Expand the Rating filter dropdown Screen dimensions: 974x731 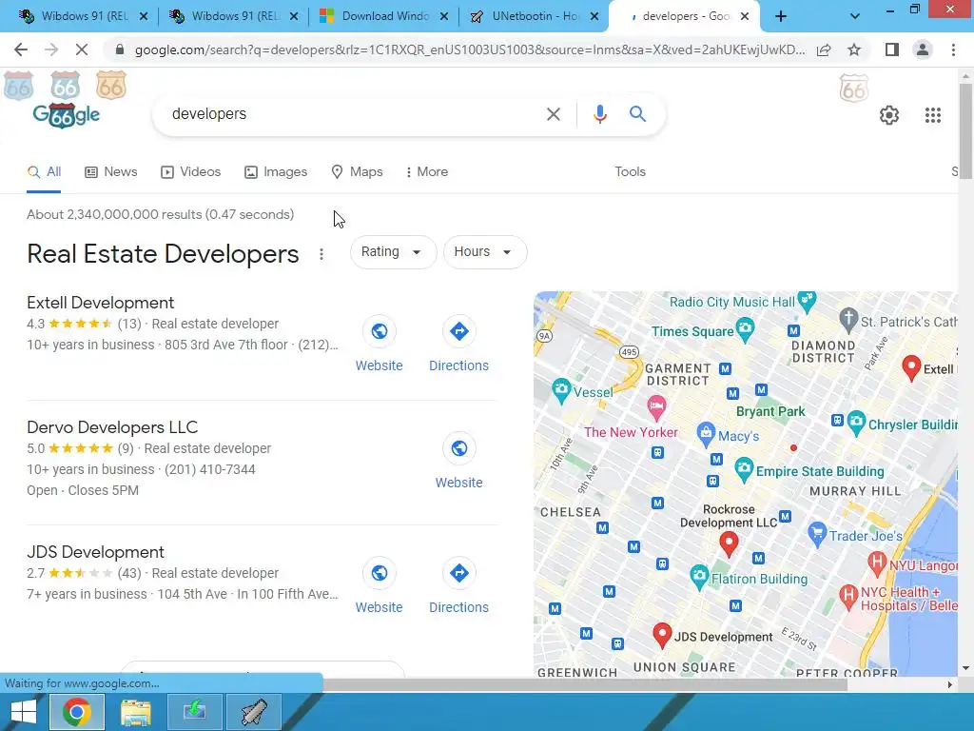393,251
